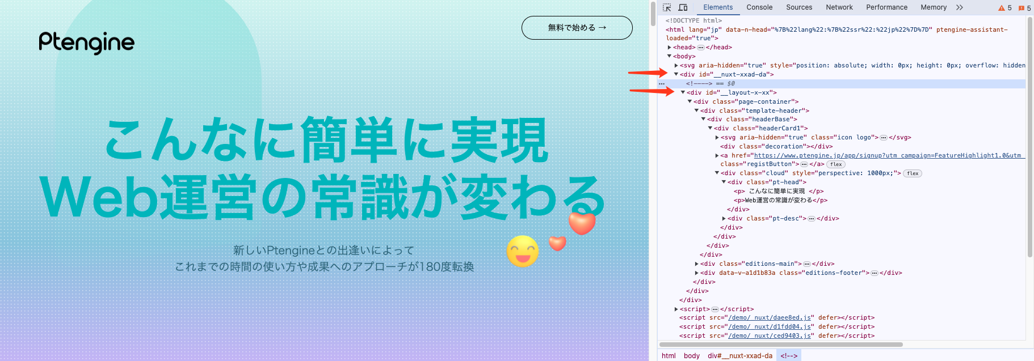
Task: Select body in the breadcrumb bar
Action: [691, 356]
